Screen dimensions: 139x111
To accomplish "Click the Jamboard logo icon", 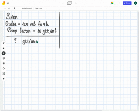I will point(3,3).
